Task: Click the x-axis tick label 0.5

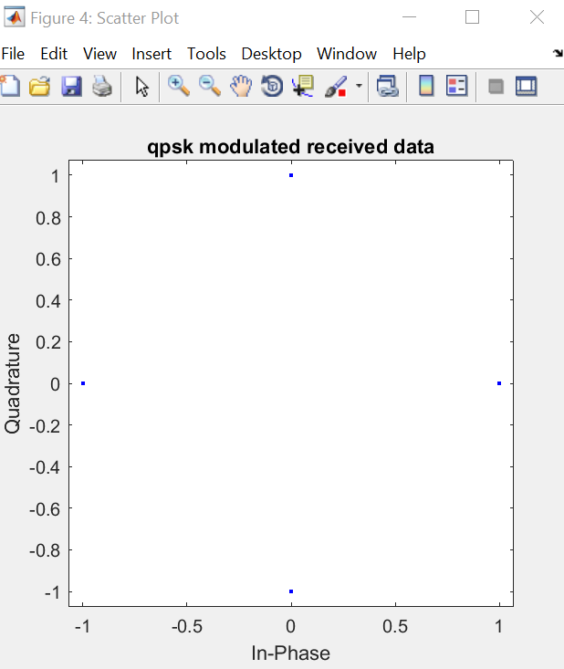Action: [x=395, y=626]
